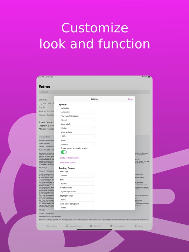
Task: Open Fine tune speed dropdown showing Normal
Action: (x=77, y=120)
